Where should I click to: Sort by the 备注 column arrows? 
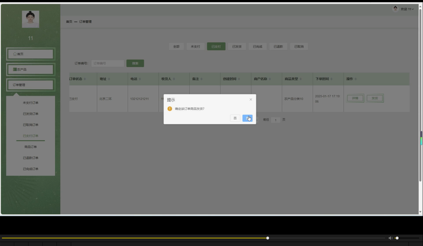point(201,79)
